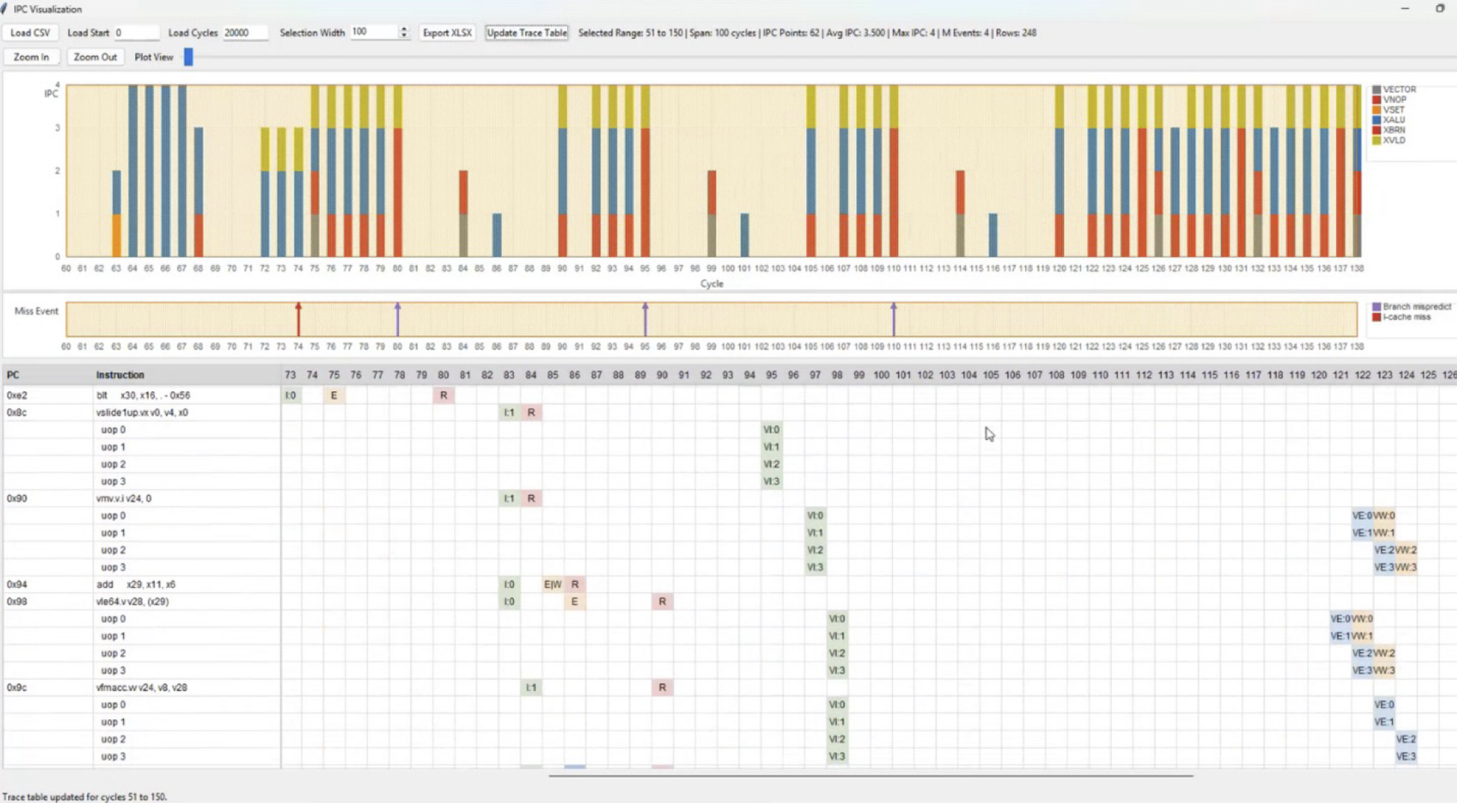1457x803 pixels.
Task: Click the red I-cache miss marker at cycle 74
Action: (298, 319)
